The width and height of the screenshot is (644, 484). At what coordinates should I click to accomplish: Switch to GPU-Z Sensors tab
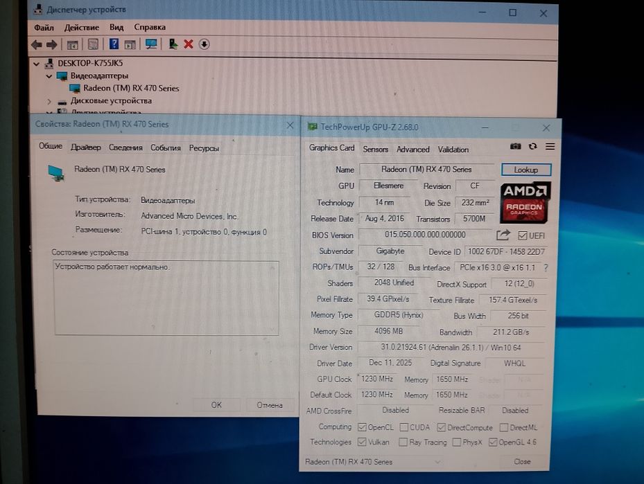(x=376, y=150)
